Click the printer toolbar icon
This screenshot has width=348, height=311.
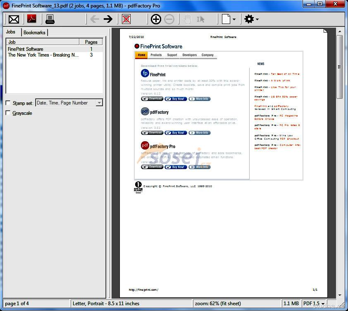click(x=50, y=19)
